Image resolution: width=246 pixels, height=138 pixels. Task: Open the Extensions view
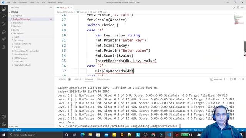[x=4, y=39]
